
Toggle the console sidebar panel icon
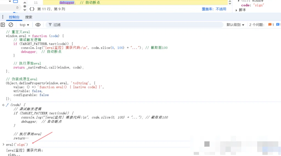pos(3,25)
